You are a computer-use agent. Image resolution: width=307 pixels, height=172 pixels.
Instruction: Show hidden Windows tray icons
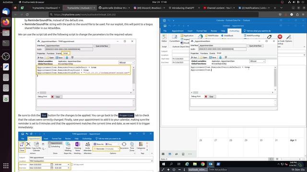278,164
